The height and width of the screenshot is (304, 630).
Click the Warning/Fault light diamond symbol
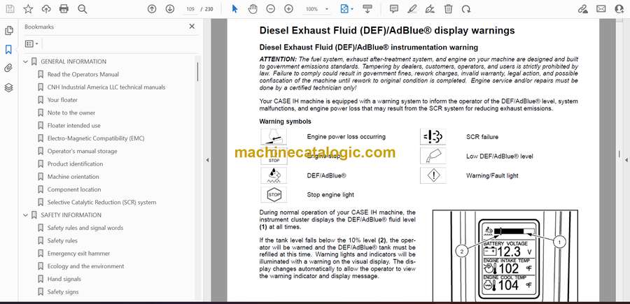coord(433,175)
